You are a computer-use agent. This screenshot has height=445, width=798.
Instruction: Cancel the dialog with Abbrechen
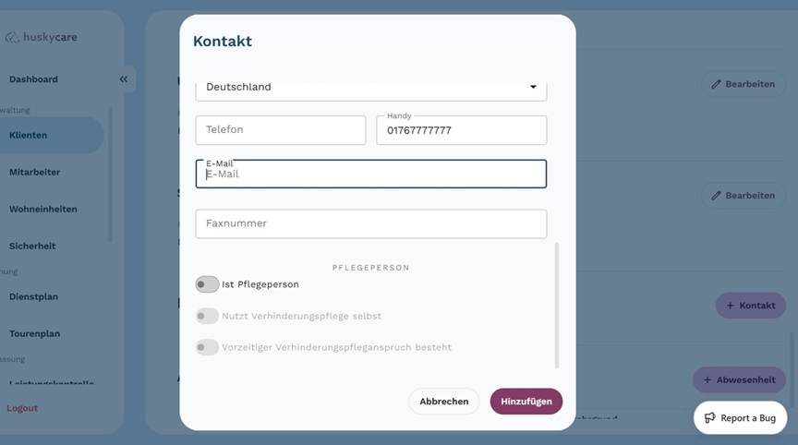(443, 402)
